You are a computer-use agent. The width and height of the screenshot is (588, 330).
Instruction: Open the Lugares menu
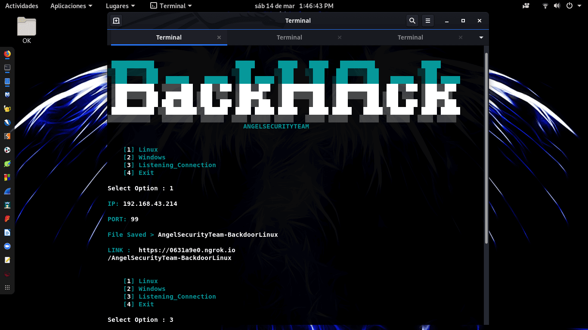click(x=120, y=6)
